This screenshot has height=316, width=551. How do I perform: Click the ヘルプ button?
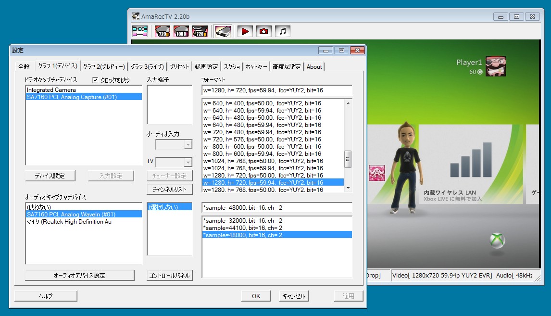tap(46, 296)
